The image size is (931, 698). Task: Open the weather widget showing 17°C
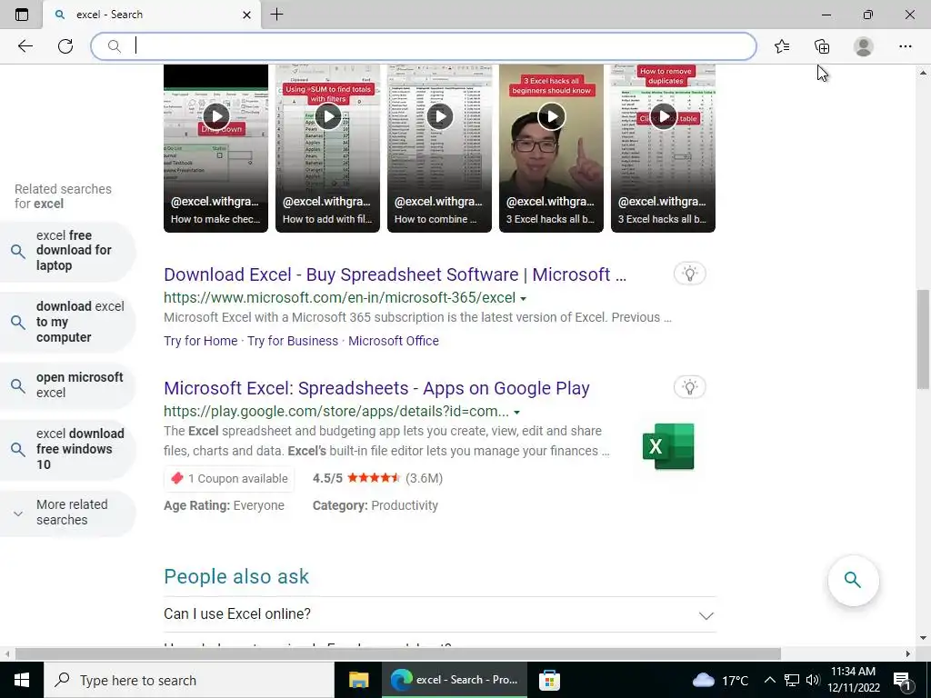[x=720, y=680]
